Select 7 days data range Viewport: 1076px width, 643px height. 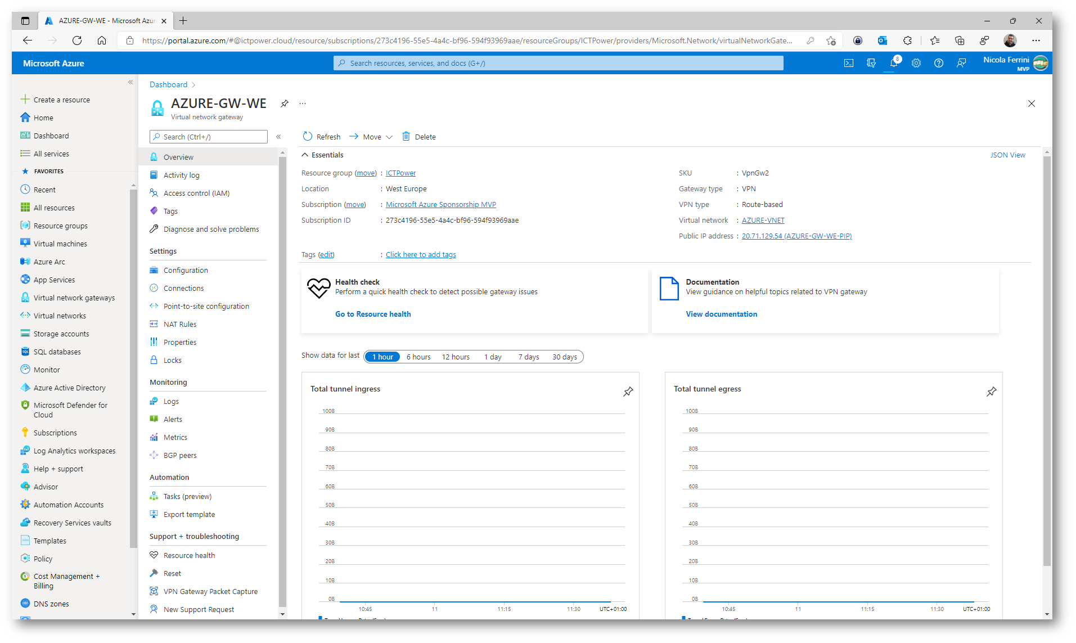pos(529,357)
